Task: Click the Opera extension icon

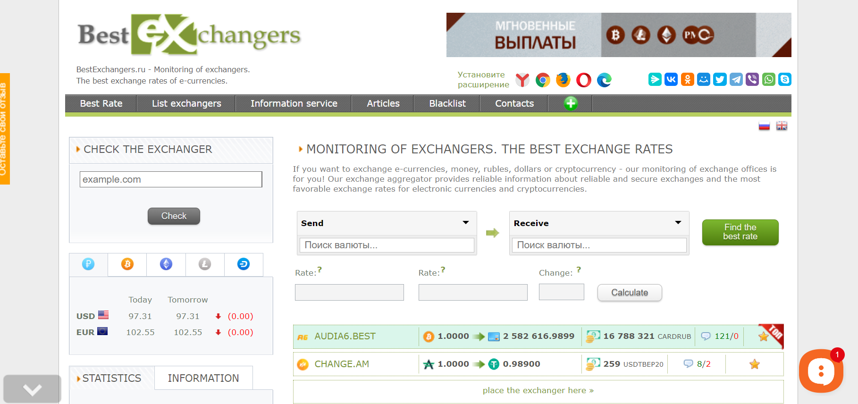Action: click(584, 80)
